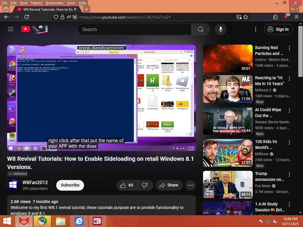
Task: Click the Sign in button
Action: coord(278,29)
